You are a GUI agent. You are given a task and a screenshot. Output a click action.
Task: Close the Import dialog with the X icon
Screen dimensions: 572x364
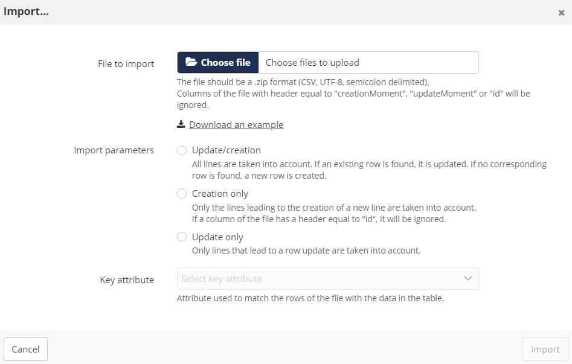tap(561, 13)
